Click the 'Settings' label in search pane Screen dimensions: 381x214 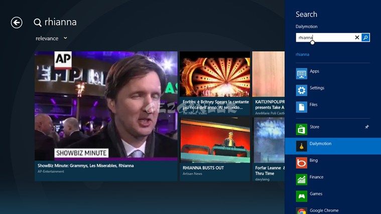[x=317, y=88]
